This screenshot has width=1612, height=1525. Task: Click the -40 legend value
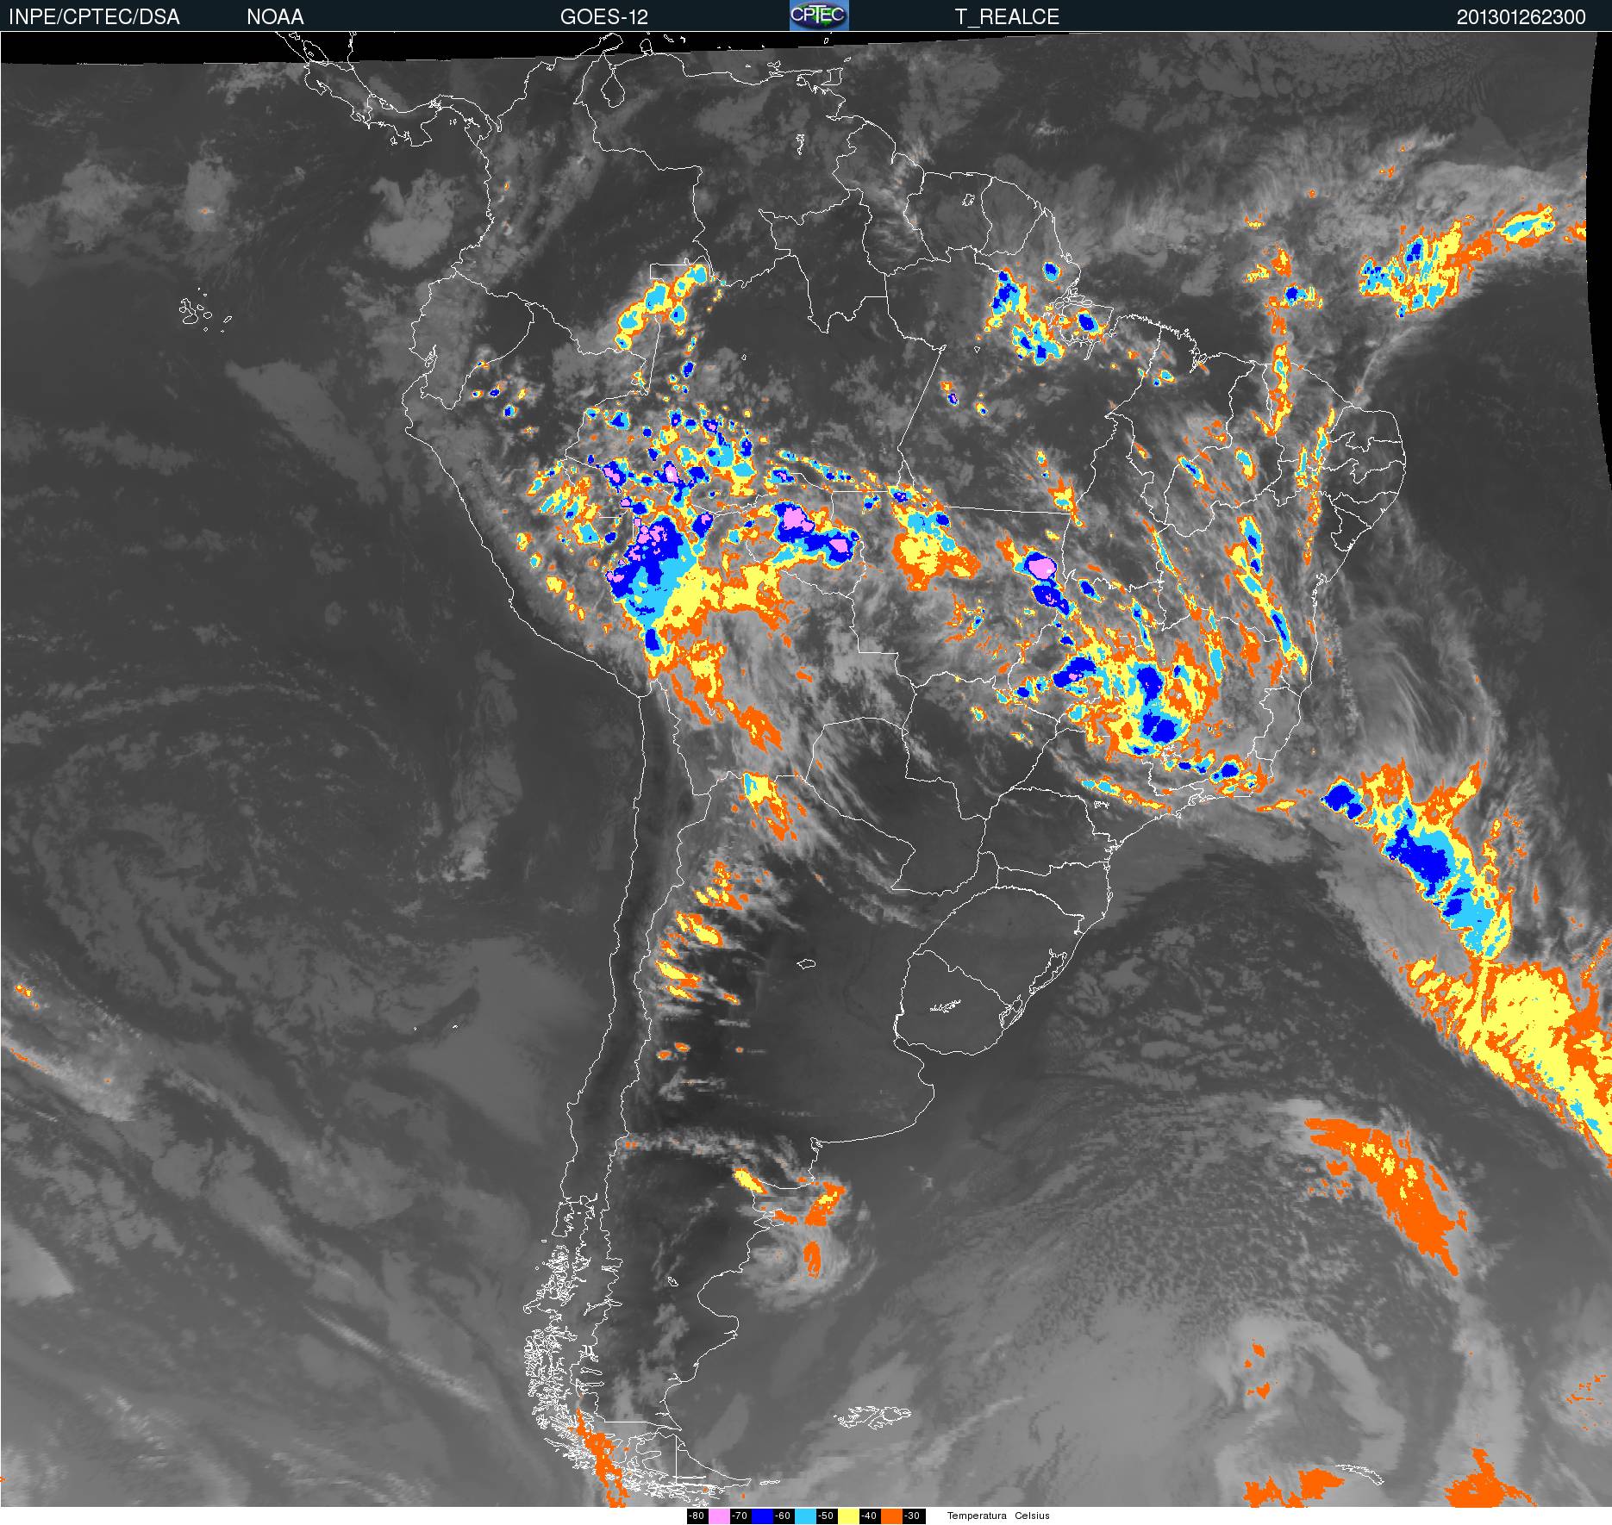pyautogui.click(x=869, y=1516)
